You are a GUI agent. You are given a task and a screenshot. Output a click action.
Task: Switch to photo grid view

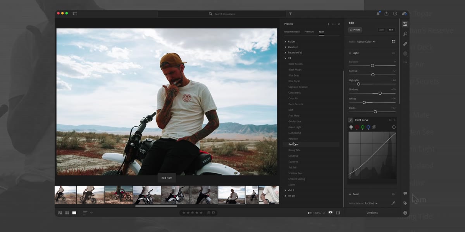(x=60, y=213)
